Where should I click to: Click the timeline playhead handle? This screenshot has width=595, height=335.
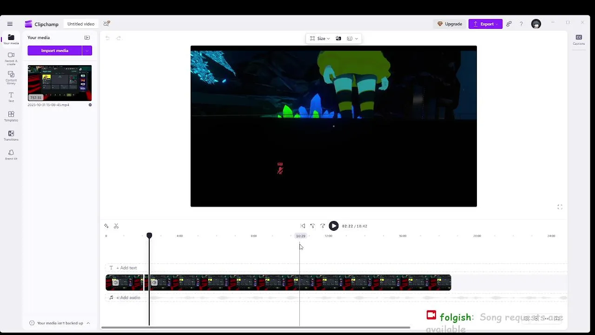coord(149,236)
